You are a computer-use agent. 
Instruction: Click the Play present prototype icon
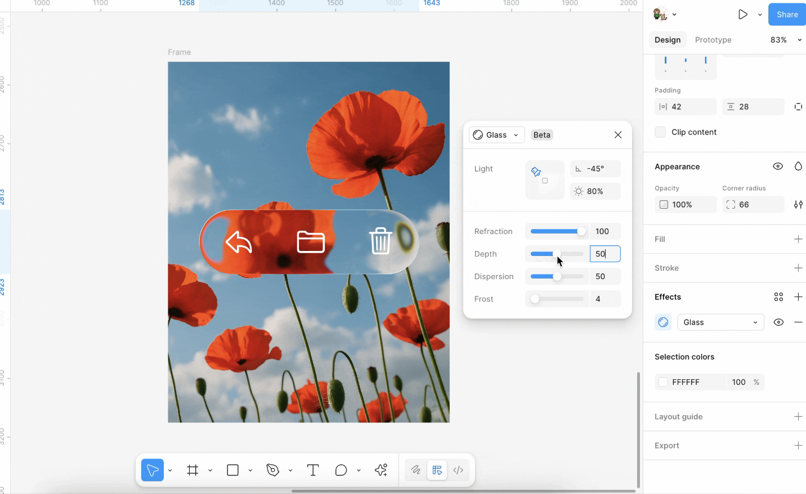tap(742, 15)
